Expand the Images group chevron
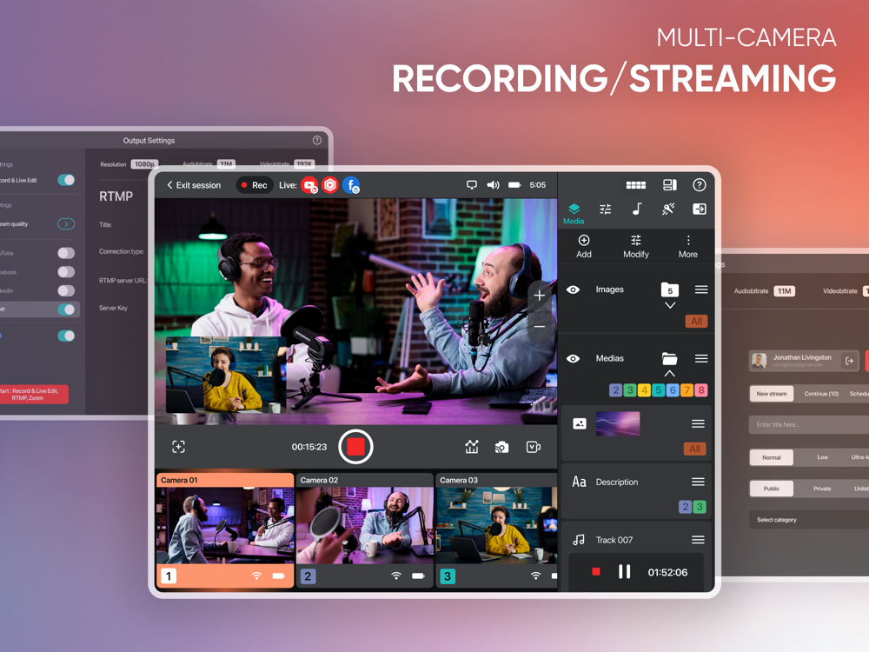Screen dimensions: 869x652 [x=669, y=305]
